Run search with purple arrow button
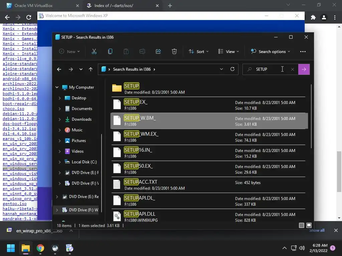Image resolution: width=342 pixels, height=256 pixels. pyautogui.click(x=304, y=69)
